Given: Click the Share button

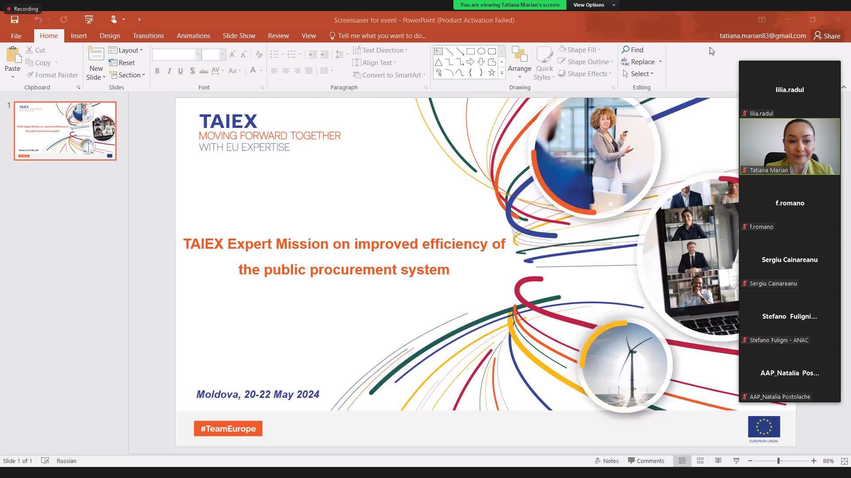Looking at the screenshot, I should [x=828, y=36].
